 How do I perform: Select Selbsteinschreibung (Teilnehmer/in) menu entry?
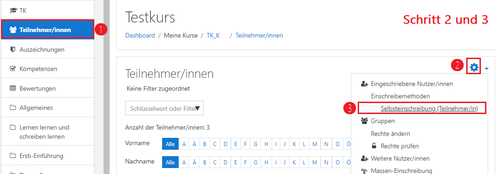(x=429, y=109)
